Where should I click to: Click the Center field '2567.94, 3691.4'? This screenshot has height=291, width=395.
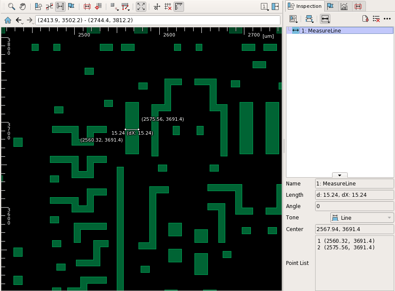tap(354, 229)
